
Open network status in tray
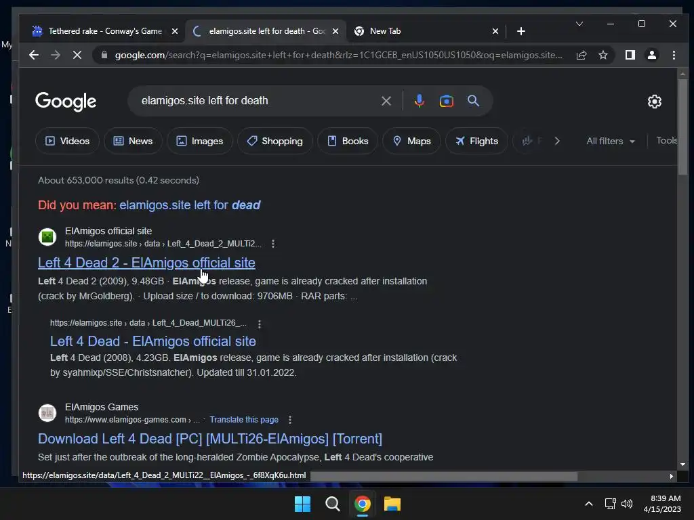(x=611, y=504)
